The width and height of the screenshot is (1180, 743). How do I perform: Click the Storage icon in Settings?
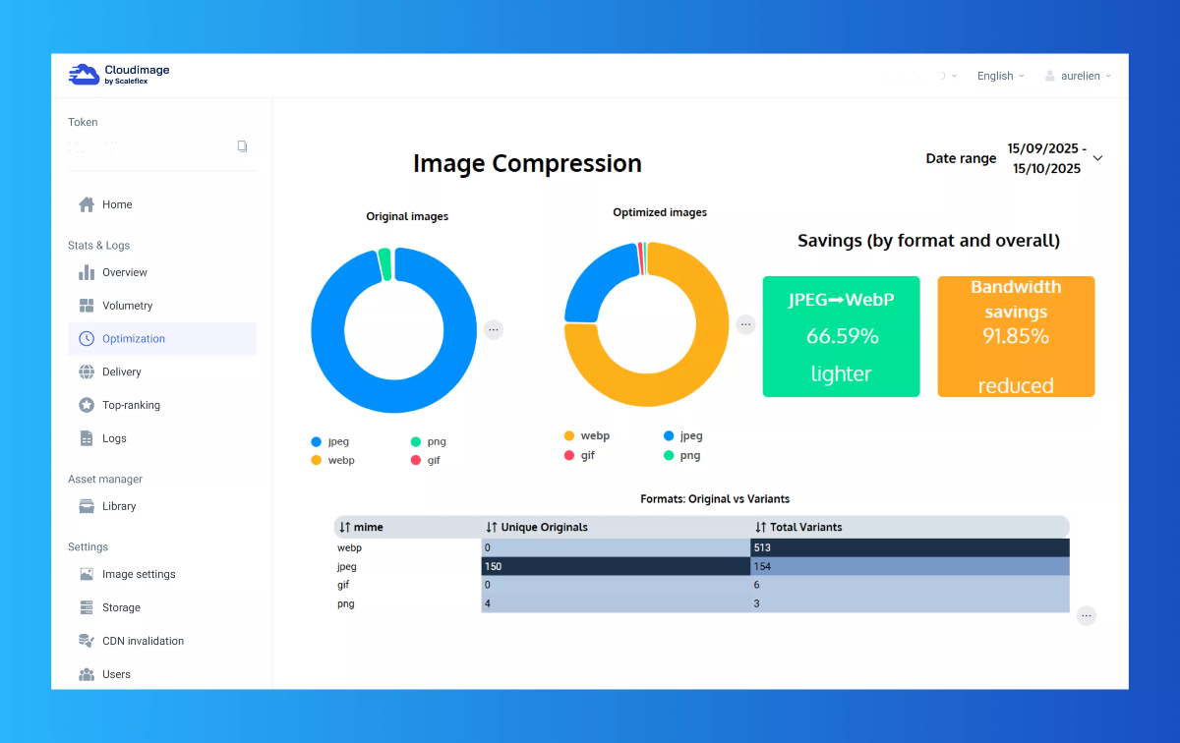tap(86, 606)
